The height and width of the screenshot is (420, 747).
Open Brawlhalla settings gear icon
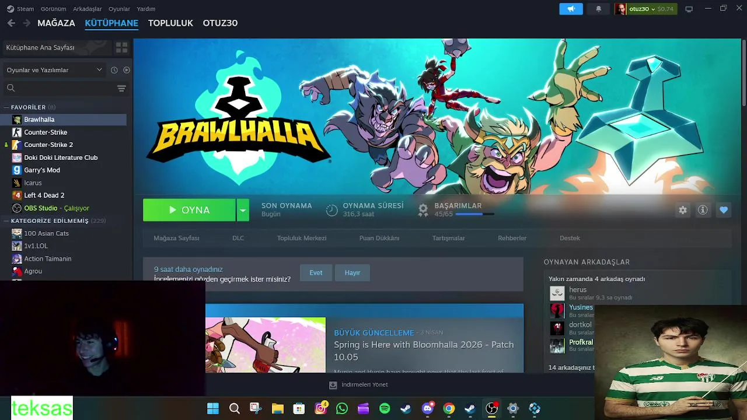(683, 210)
